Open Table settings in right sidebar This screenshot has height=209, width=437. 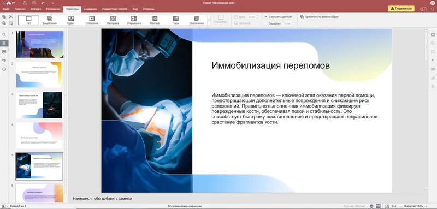(x=433, y=69)
